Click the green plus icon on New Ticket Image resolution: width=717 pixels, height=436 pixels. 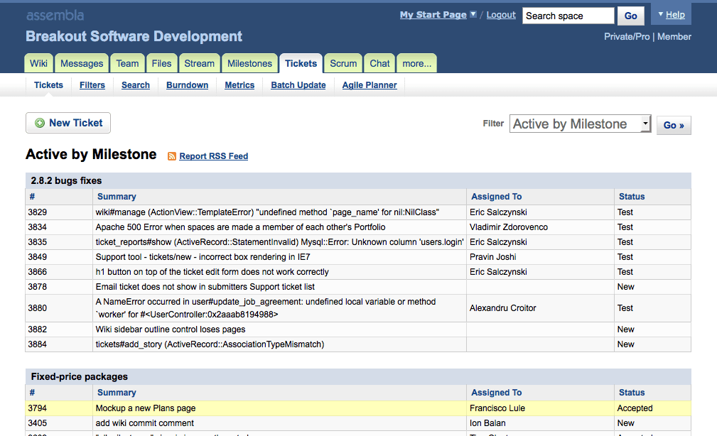(40, 123)
